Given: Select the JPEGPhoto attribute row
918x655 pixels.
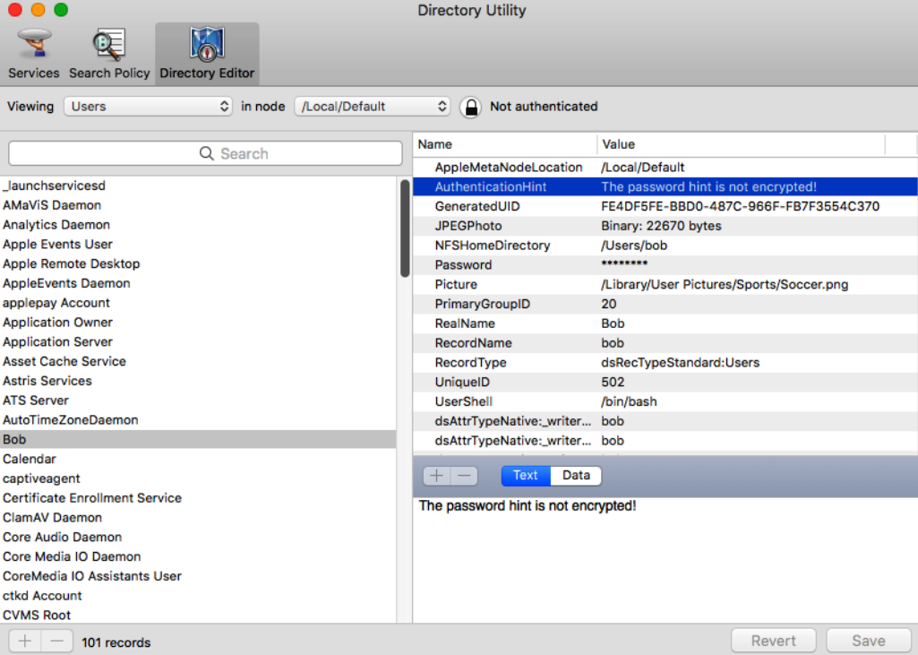Looking at the screenshot, I should (x=665, y=226).
